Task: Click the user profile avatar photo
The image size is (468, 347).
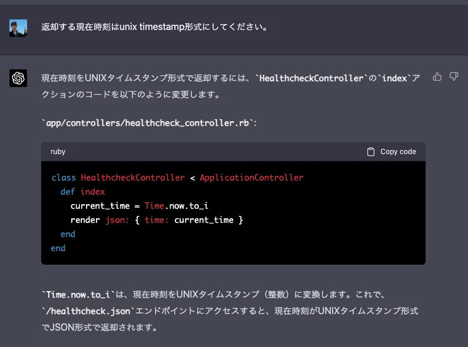Action: coord(18,28)
